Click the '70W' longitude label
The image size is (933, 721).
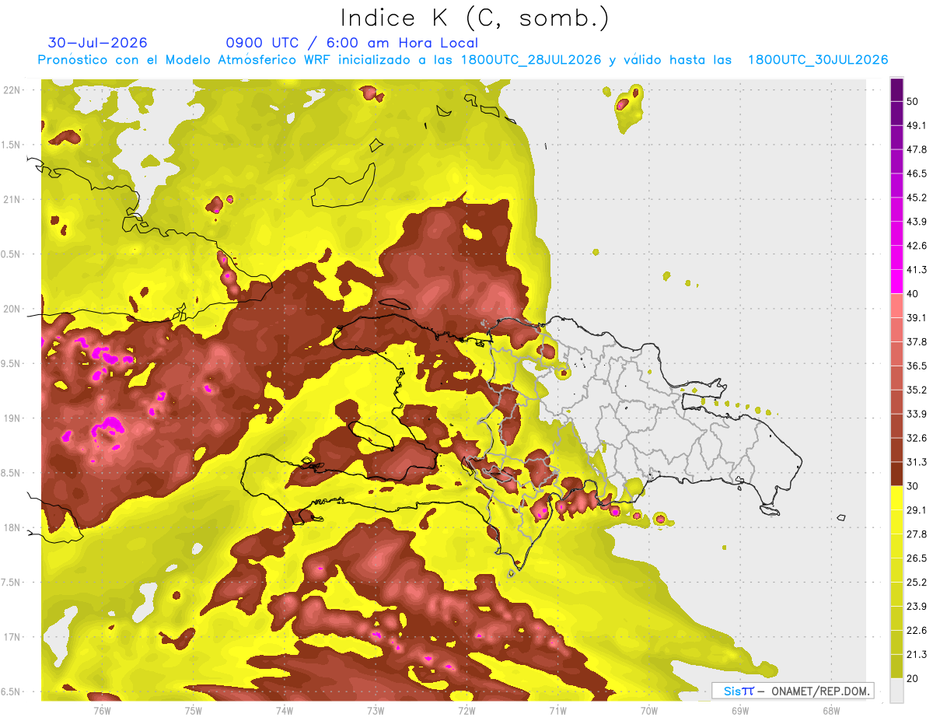coord(648,711)
